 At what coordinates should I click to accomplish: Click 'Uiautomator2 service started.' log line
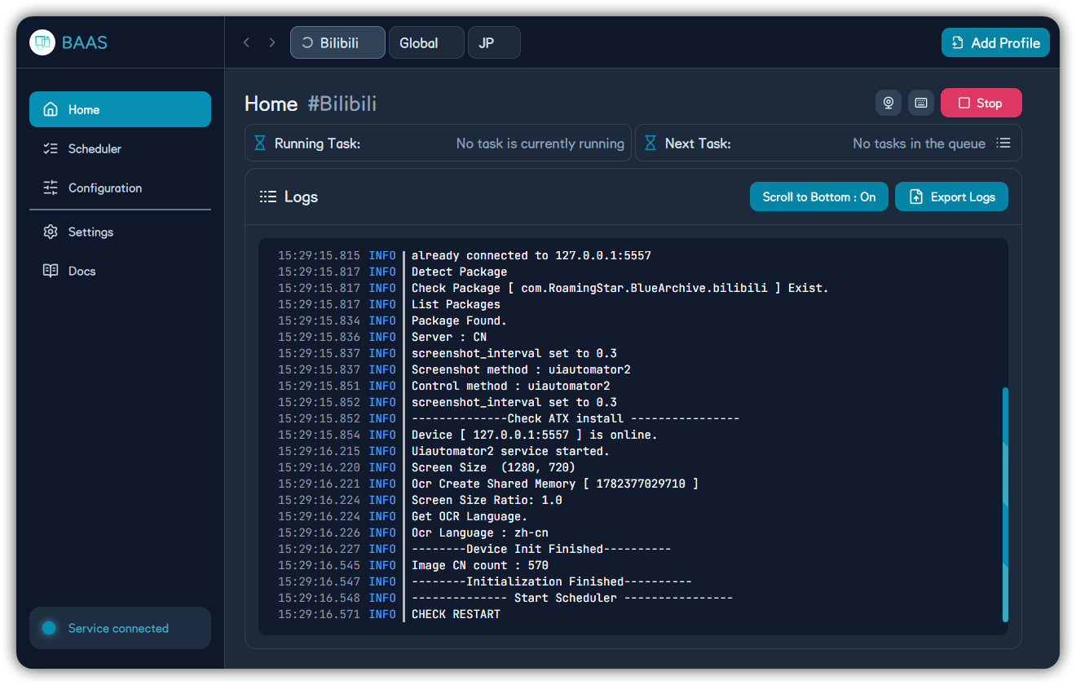click(x=510, y=451)
